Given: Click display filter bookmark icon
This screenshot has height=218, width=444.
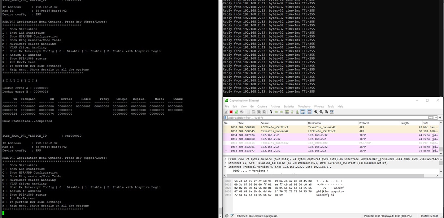Looking at the screenshot, I should (x=226, y=117).
